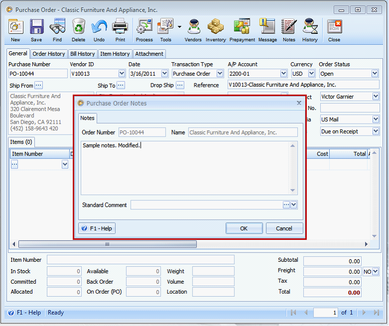Image resolution: width=389 pixels, height=326 pixels.
Task: Go to first record navigation arrow
Action: pos(293,313)
